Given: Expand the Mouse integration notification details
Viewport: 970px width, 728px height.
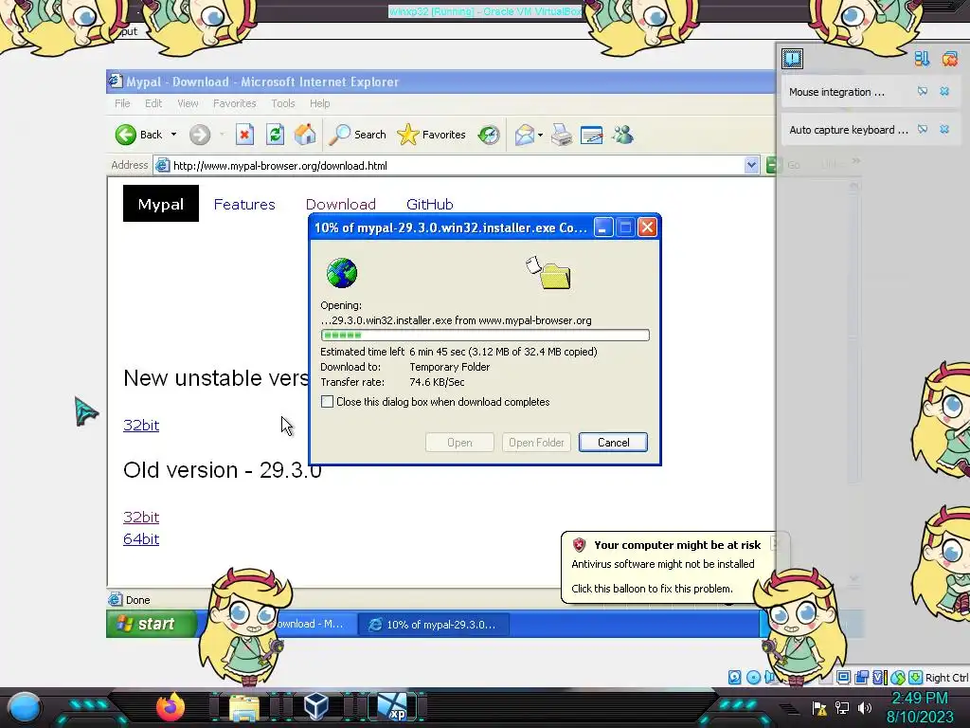Looking at the screenshot, I should pyautogui.click(x=923, y=92).
